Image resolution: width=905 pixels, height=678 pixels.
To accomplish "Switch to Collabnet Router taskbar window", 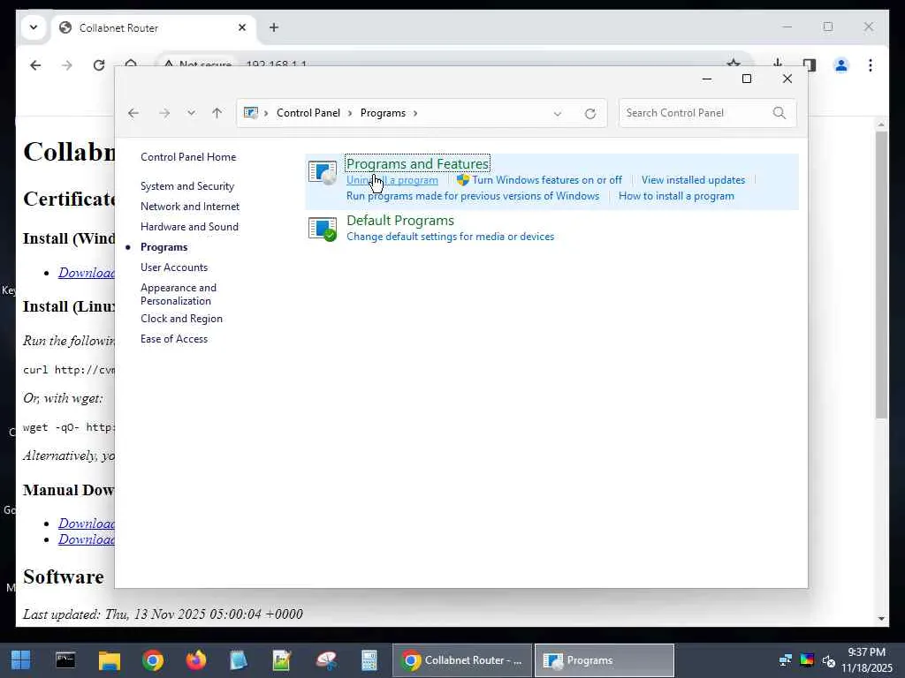I will click(x=462, y=660).
